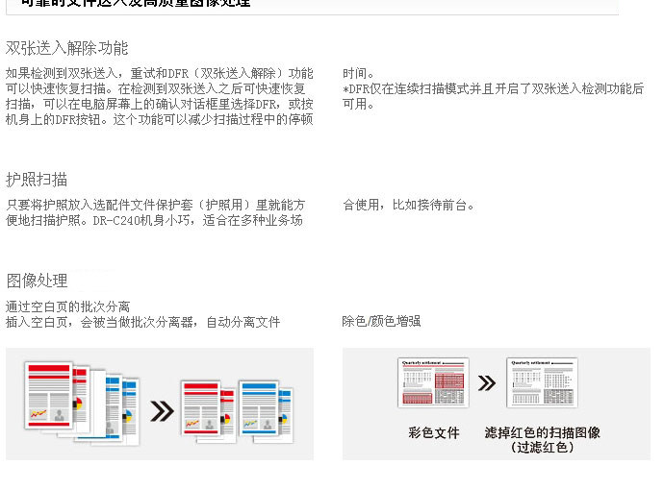Click the separated red document pile
This screenshot has height=490, width=664.
tap(208, 410)
